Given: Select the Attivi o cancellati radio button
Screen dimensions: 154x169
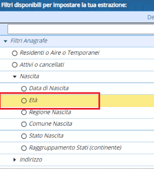Looking at the screenshot, I should [15, 65].
